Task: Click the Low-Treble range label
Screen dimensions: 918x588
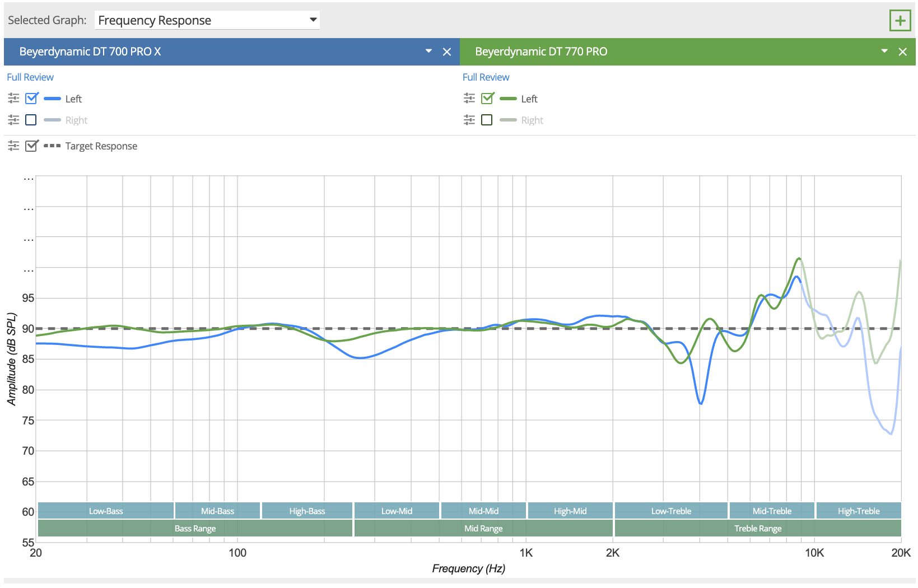Action: [672, 511]
